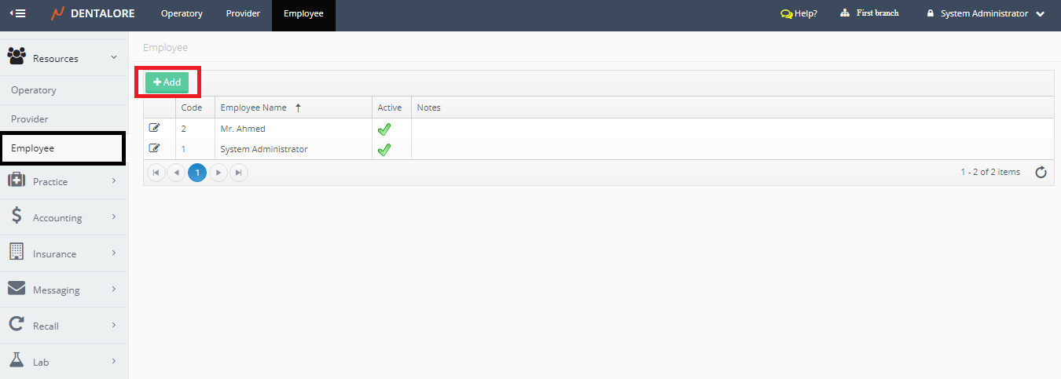Sort by the Employee Name column header
This screenshot has height=379, width=1061.
253,108
